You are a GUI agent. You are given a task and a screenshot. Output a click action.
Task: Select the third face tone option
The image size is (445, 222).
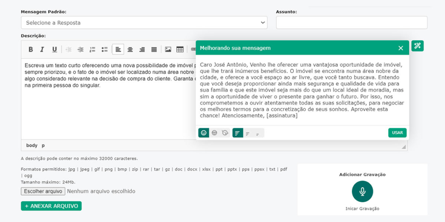[x=225, y=133]
